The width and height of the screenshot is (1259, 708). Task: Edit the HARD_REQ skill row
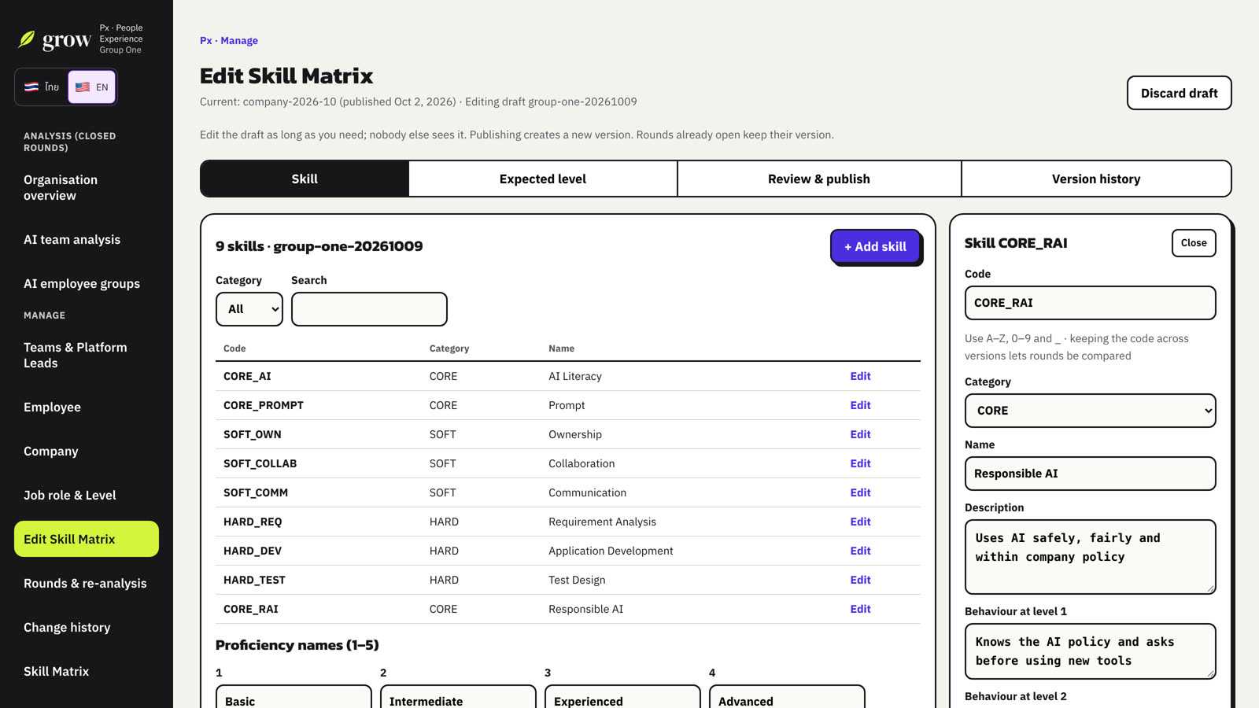(860, 522)
